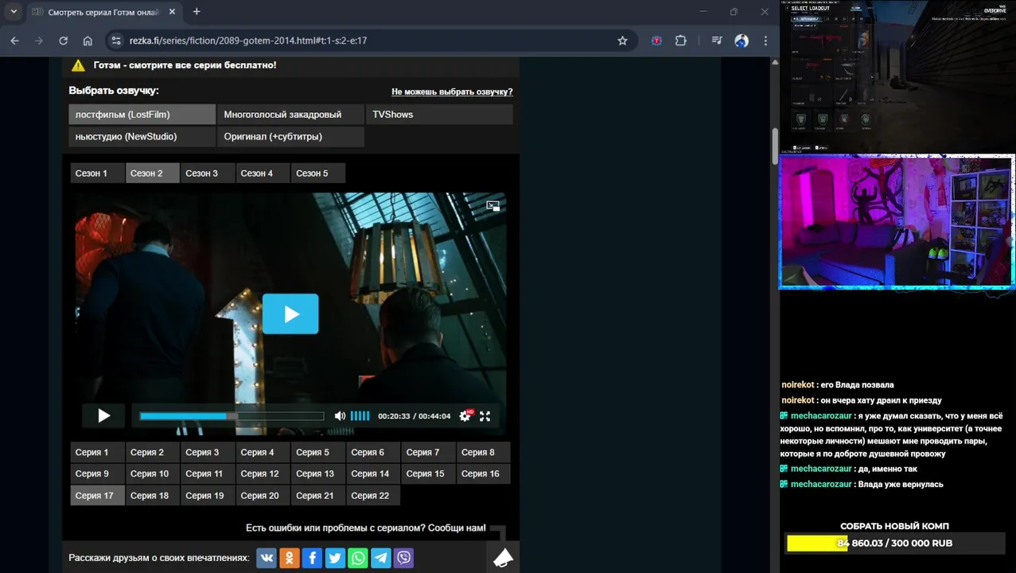This screenshot has width=1016, height=573.
Task: Open episode Серия 22
Action: pyautogui.click(x=373, y=496)
